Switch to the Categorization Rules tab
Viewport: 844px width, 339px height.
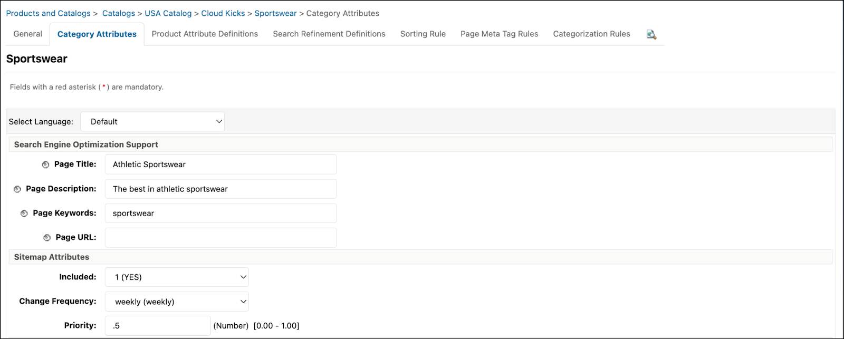point(592,34)
